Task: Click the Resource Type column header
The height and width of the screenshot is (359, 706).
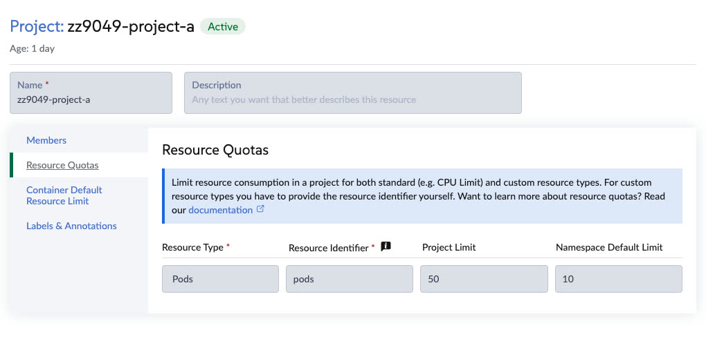Action: [192, 247]
